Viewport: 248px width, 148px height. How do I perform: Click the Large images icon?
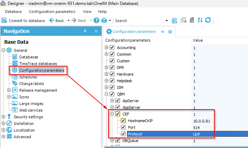pos(15,103)
